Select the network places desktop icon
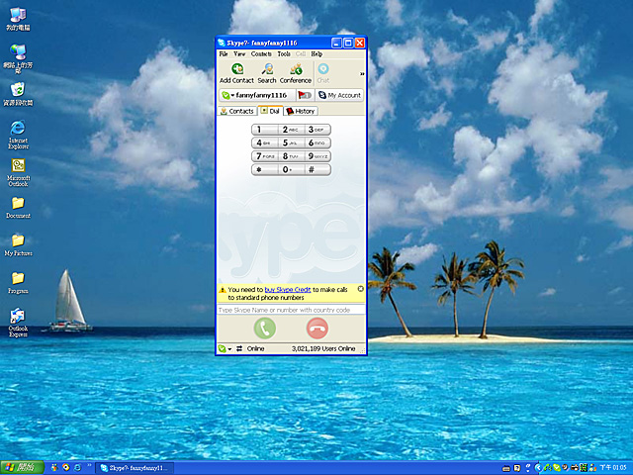This screenshot has width=633, height=475. [18, 59]
